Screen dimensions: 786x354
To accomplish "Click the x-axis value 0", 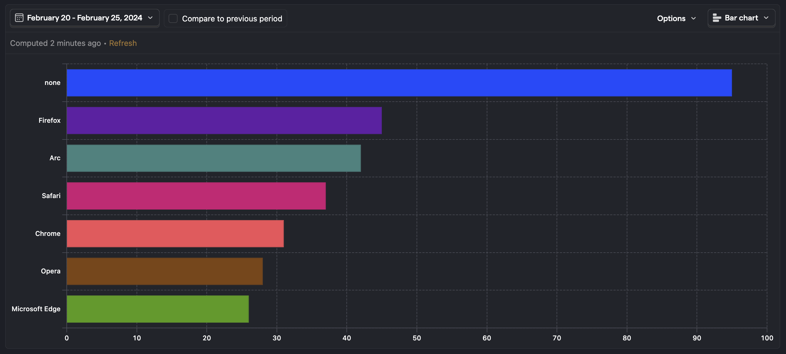I will 67,338.
